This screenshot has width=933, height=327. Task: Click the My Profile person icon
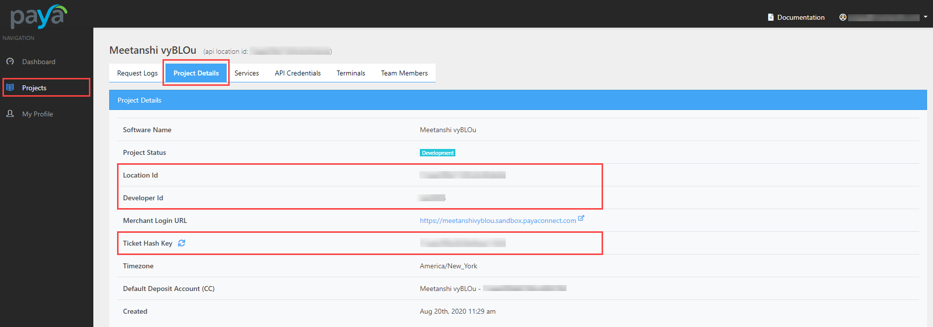coord(10,113)
